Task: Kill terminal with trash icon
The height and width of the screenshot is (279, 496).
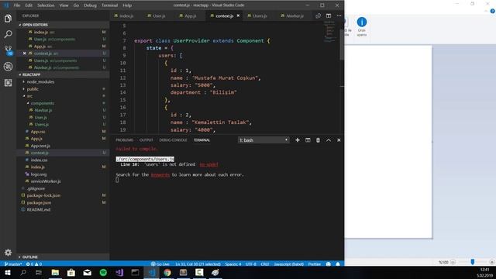Action: click(x=318, y=139)
